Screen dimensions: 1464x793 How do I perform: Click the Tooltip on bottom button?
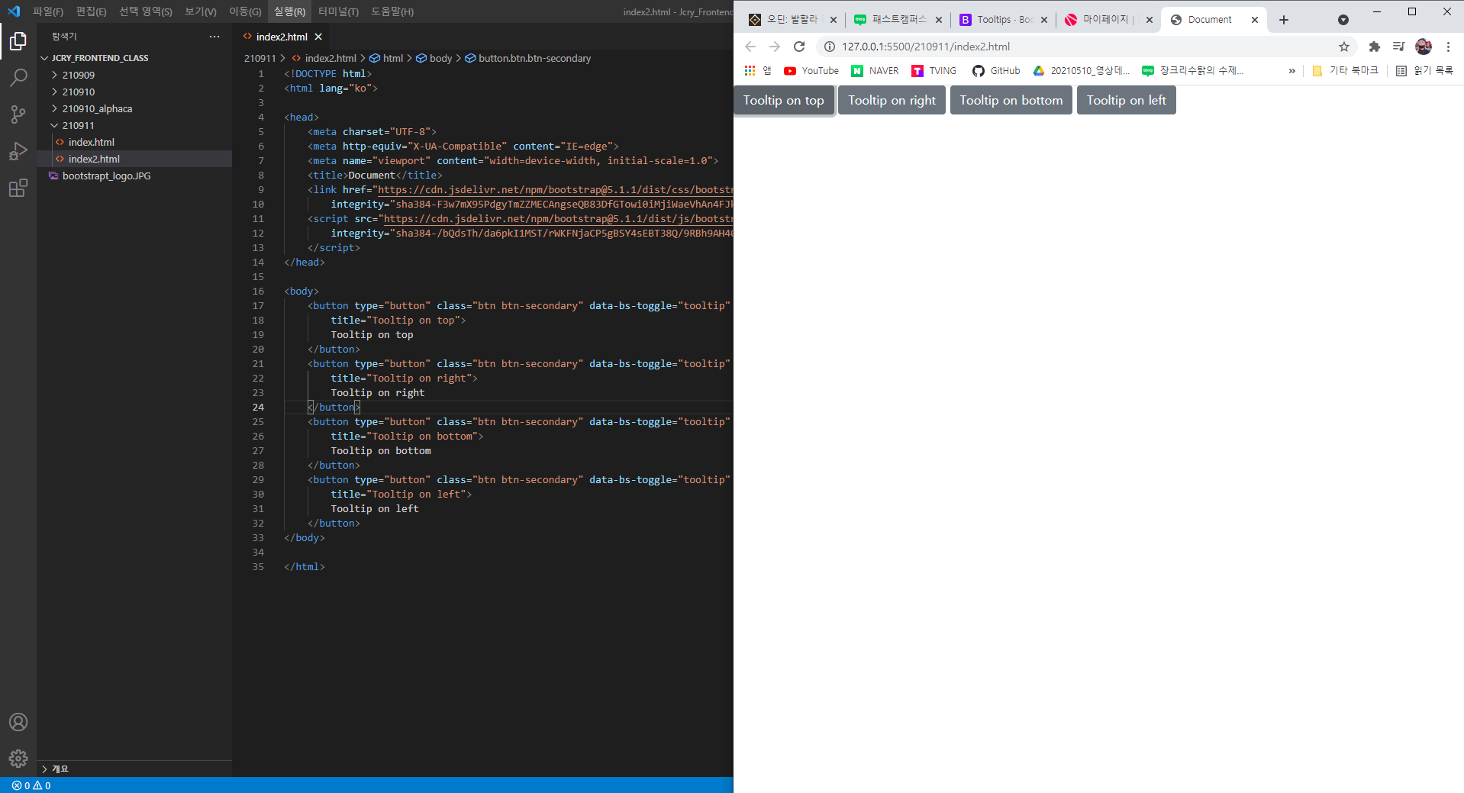click(1011, 100)
